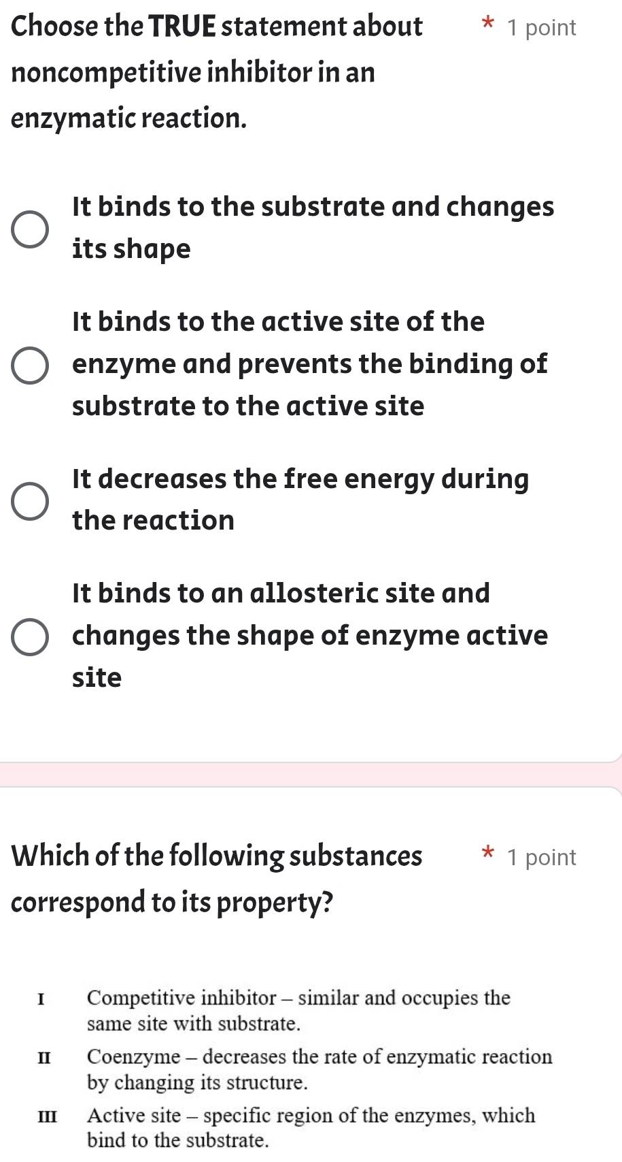Click the Roman numeral 'I' table row label
Viewport: 622px width, 1162px height.
42,999
